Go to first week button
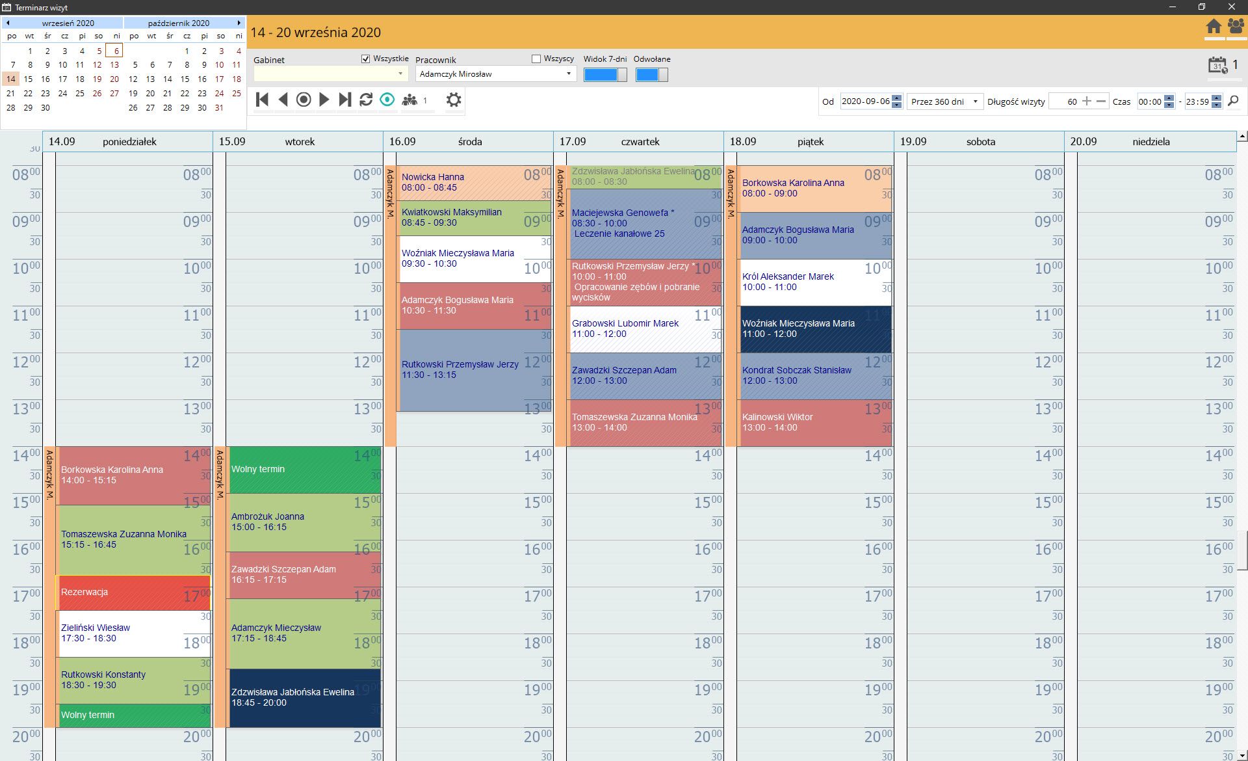This screenshot has width=1248, height=761. pos(262,100)
